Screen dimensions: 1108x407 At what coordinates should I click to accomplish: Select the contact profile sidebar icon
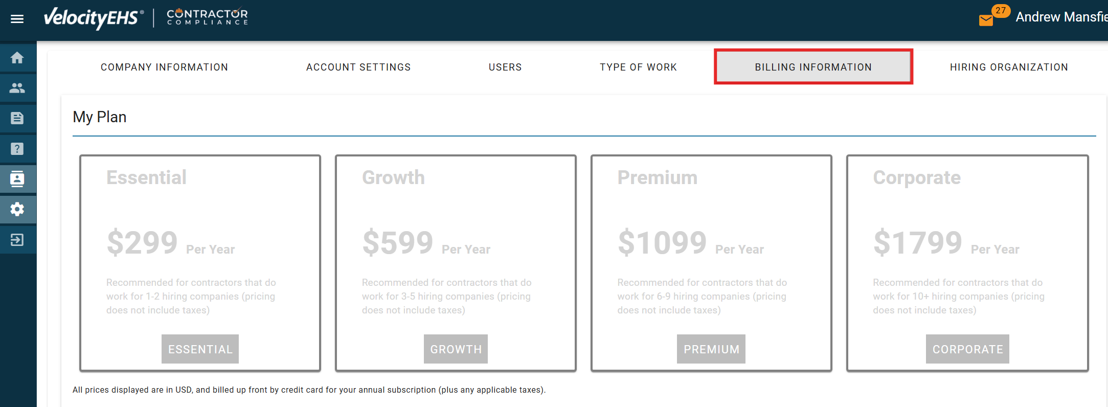click(17, 179)
